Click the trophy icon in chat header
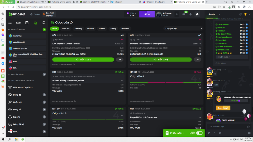This screenshot has height=142, width=253. [x=245, y=14]
